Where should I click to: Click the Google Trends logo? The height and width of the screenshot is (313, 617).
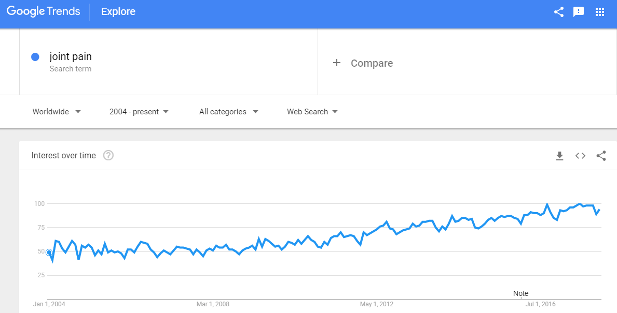pyautogui.click(x=43, y=11)
